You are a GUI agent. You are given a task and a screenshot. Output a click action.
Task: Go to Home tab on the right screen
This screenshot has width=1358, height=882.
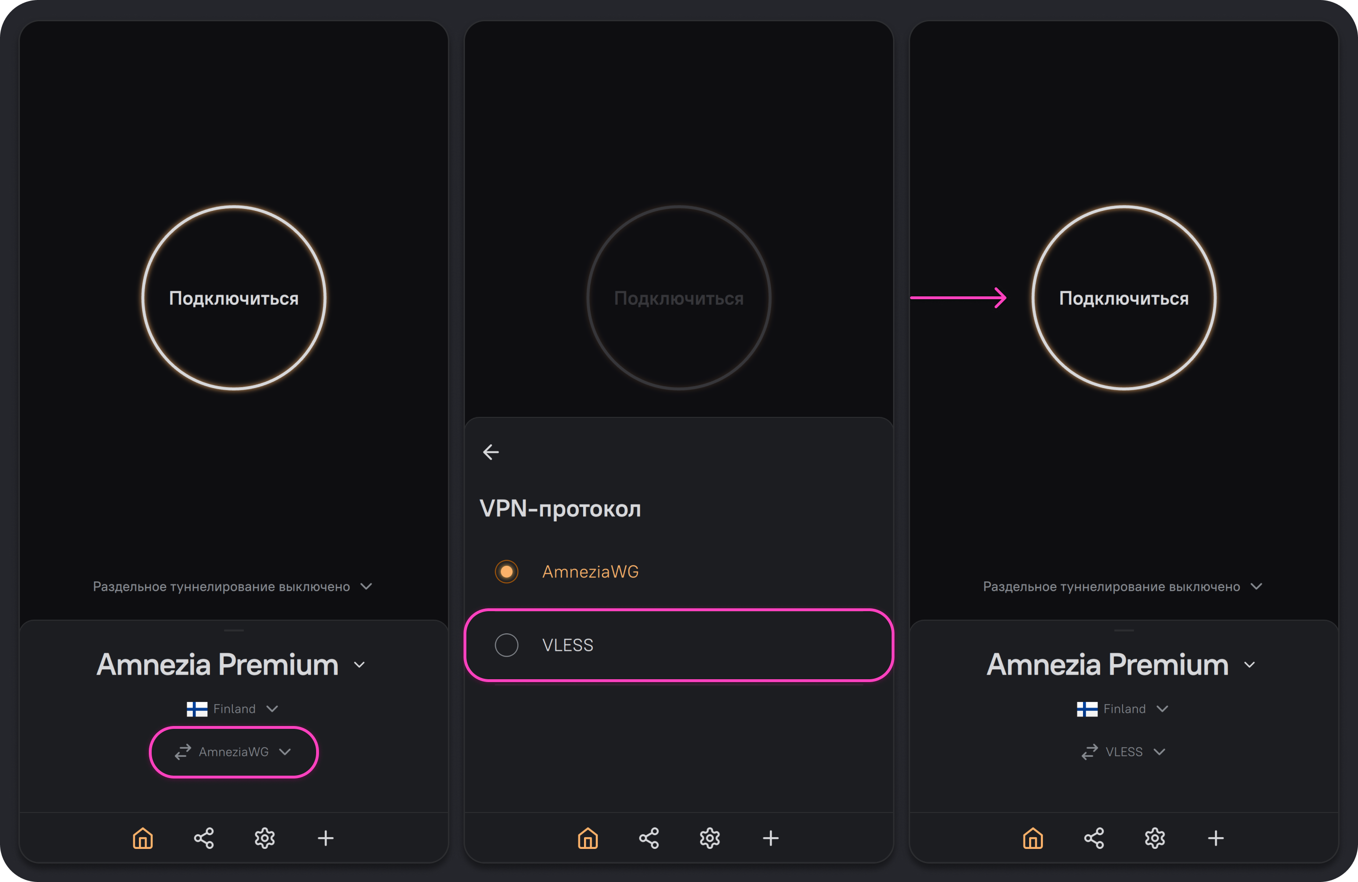(1033, 838)
